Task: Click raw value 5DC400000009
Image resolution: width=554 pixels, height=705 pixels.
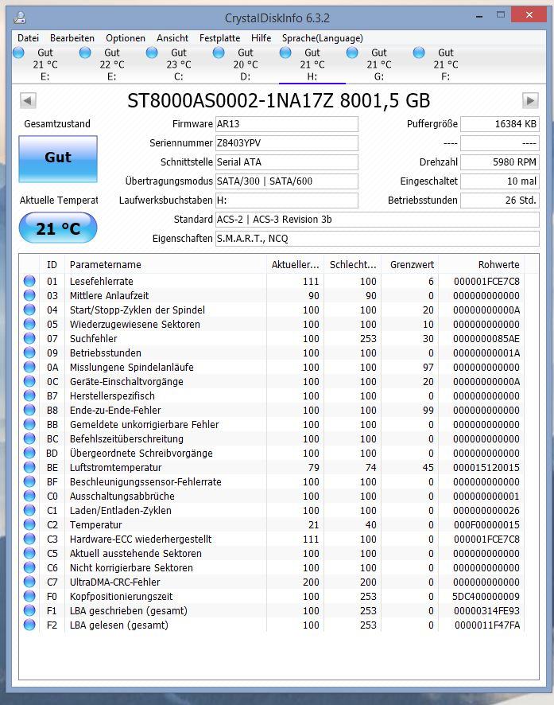Action: tap(486, 596)
